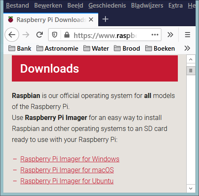Click the vertical scrollbar thumb
The image size is (199, 196).
[x=191, y=71]
